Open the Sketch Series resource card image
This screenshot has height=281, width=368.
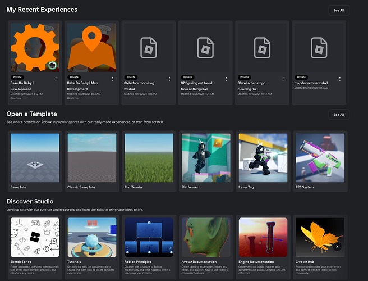[x=35, y=237]
